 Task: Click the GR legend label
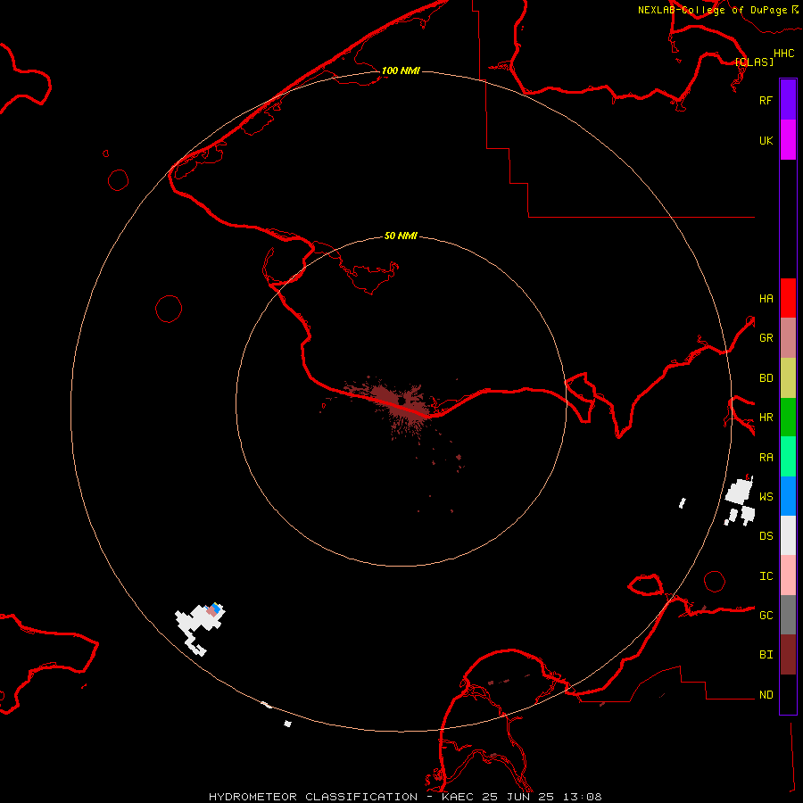(x=766, y=338)
